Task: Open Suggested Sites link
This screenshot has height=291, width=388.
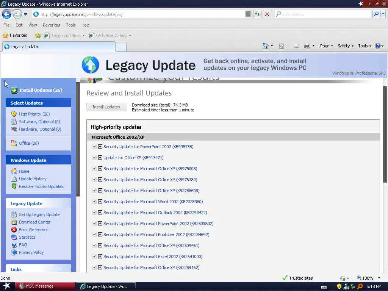Action: click(64, 36)
